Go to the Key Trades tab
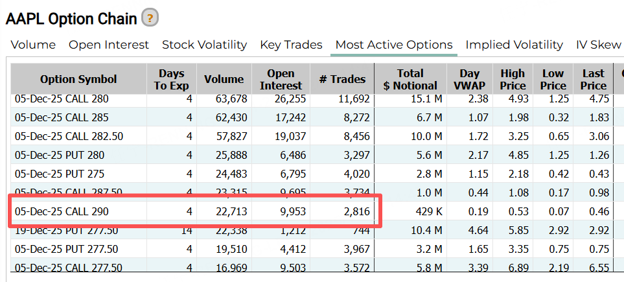This screenshot has width=624, height=282. point(291,45)
